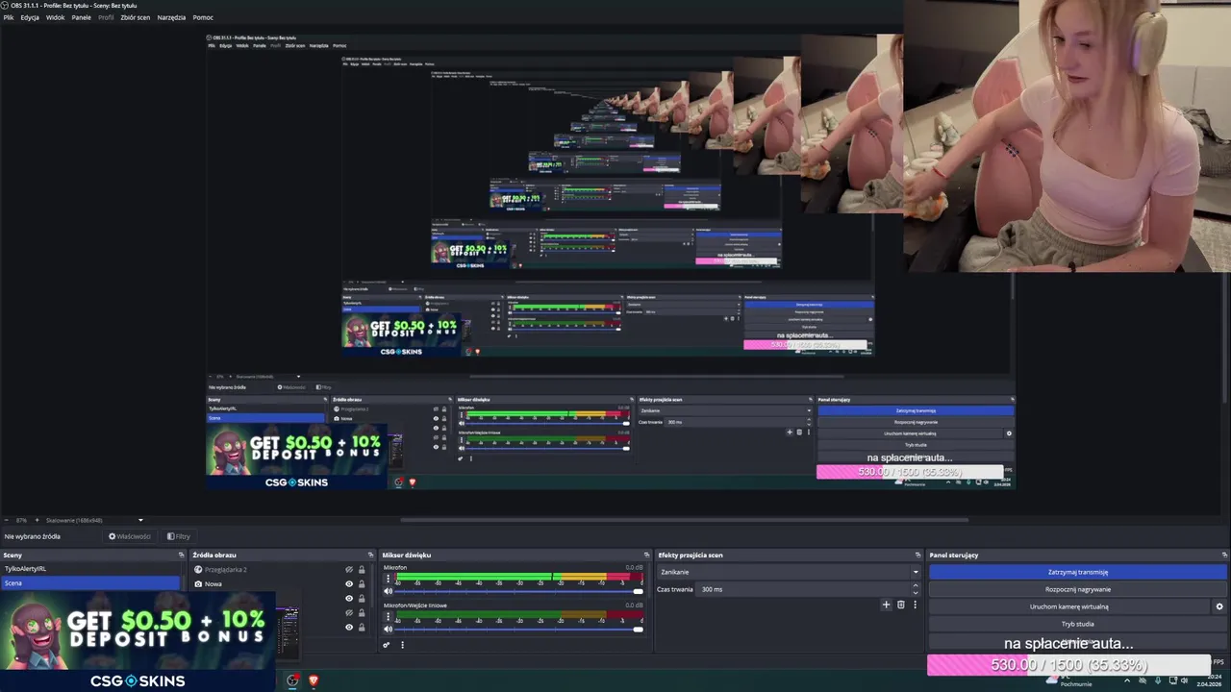Toggle visibility of Przeglądarka 2 source
The height and width of the screenshot is (692, 1231).
[x=349, y=570]
